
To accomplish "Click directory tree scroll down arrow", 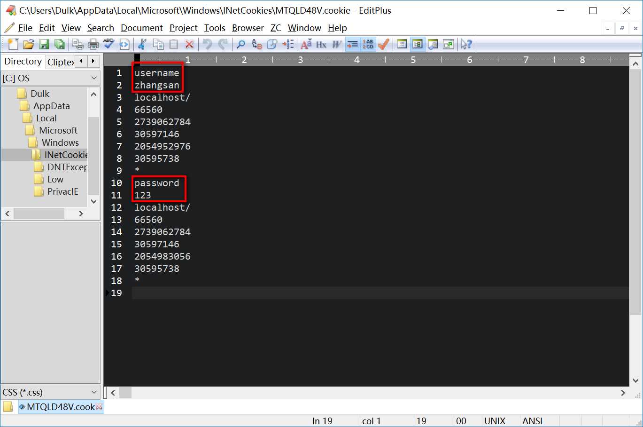I will pyautogui.click(x=93, y=201).
